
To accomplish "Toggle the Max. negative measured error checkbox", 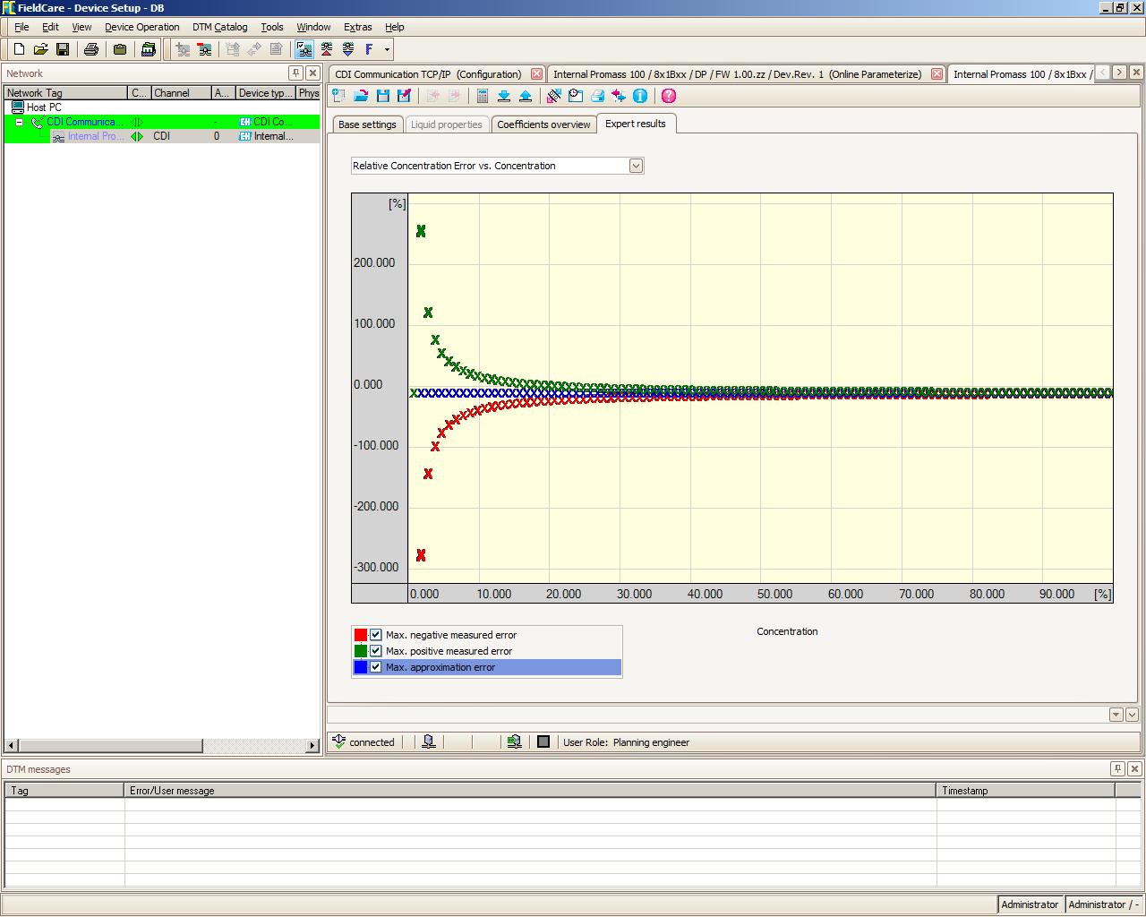I will [x=375, y=634].
